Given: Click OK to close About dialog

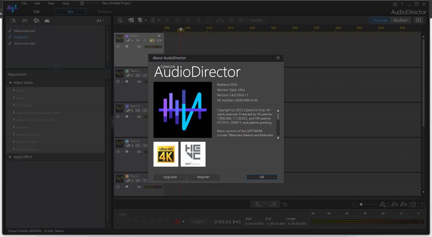Looking at the screenshot, I should tap(262, 177).
